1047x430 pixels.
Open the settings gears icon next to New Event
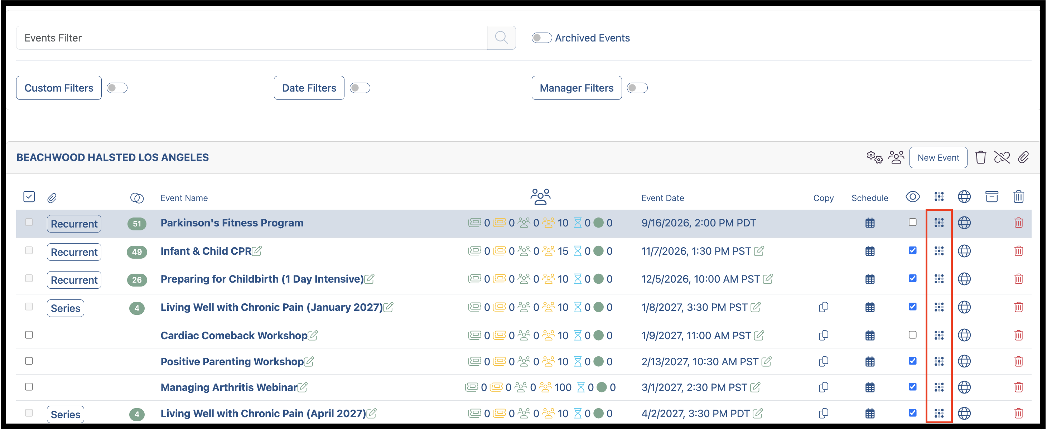tap(874, 157)
